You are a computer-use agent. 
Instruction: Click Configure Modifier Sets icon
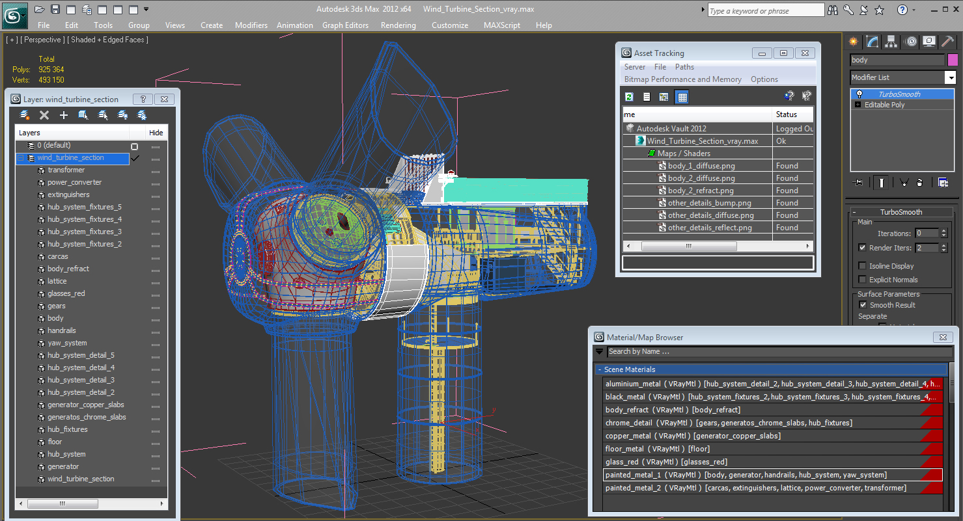[x=943, y=183]
